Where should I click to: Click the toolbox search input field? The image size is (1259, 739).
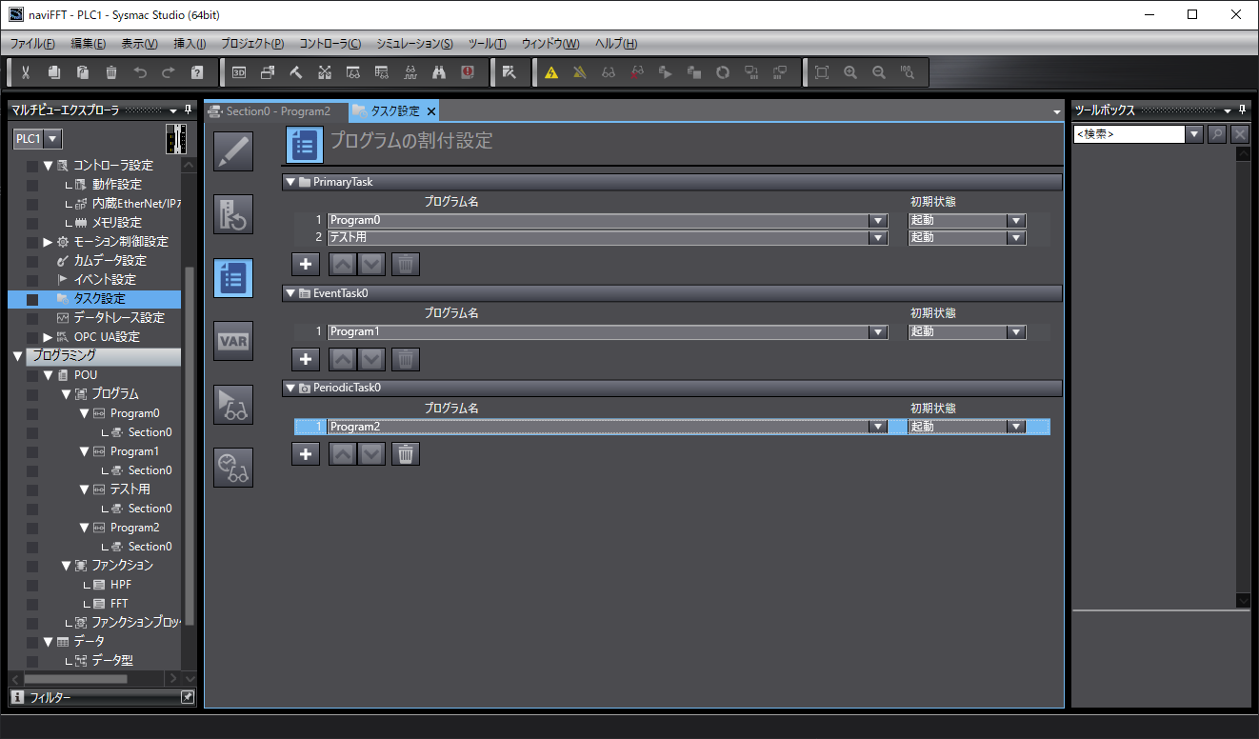tap(1129, 134)
